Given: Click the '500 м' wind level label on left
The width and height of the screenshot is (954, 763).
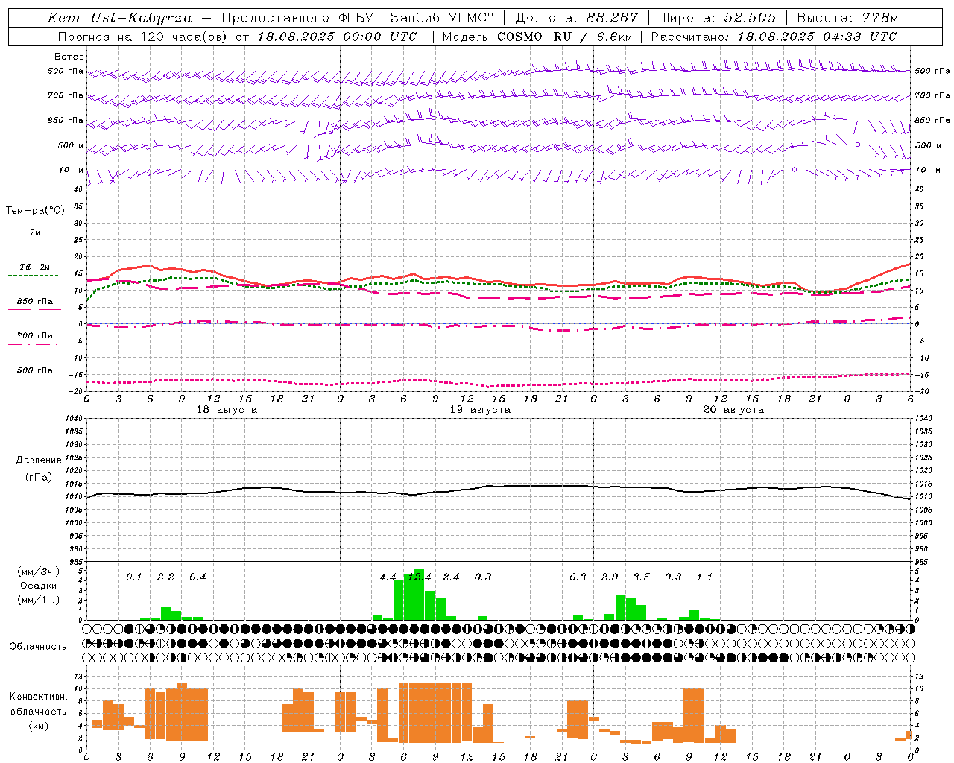Looking at the screenshot, I should click(71, 145).
